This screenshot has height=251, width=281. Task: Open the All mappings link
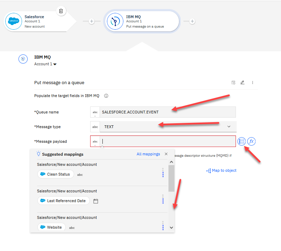(x=148, y=154)
